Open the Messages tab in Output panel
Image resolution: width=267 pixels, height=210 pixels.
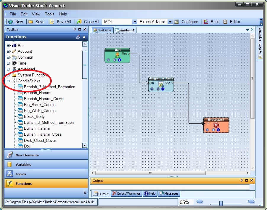(169, 193)
